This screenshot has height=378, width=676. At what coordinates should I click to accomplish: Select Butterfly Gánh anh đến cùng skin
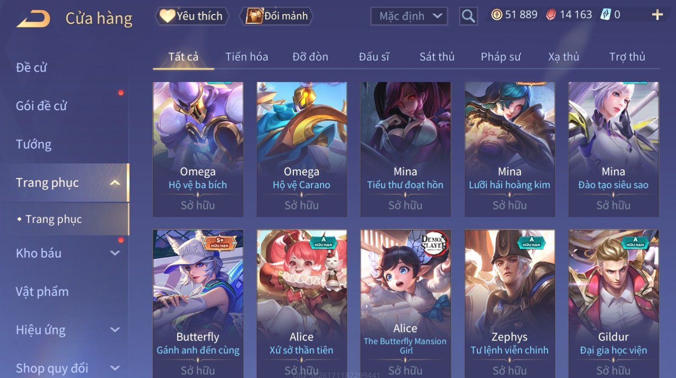pos(198,304)
